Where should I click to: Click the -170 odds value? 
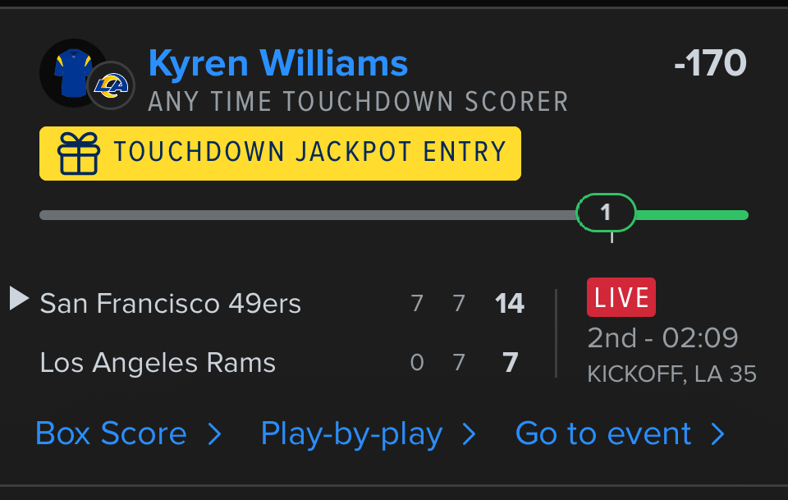tap(710, 63)
